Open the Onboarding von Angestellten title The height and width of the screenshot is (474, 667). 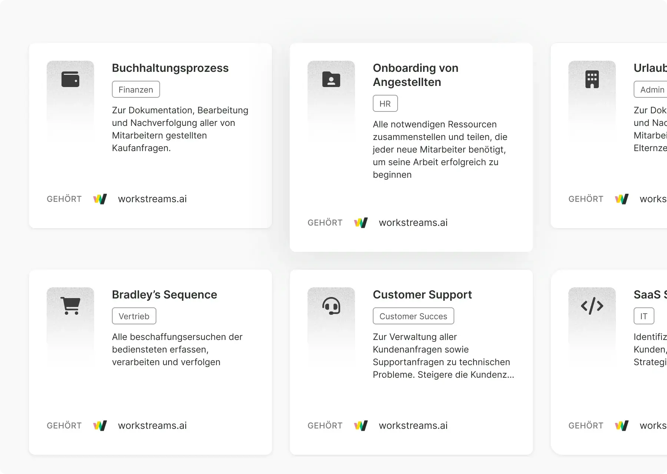pyautogui.click(x=415, y=75)
